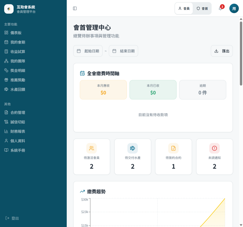Image resolution: width=243 pixels, height=227 pixels.
Task: Open 系統手冊 menu item
Action: (33, 150)
